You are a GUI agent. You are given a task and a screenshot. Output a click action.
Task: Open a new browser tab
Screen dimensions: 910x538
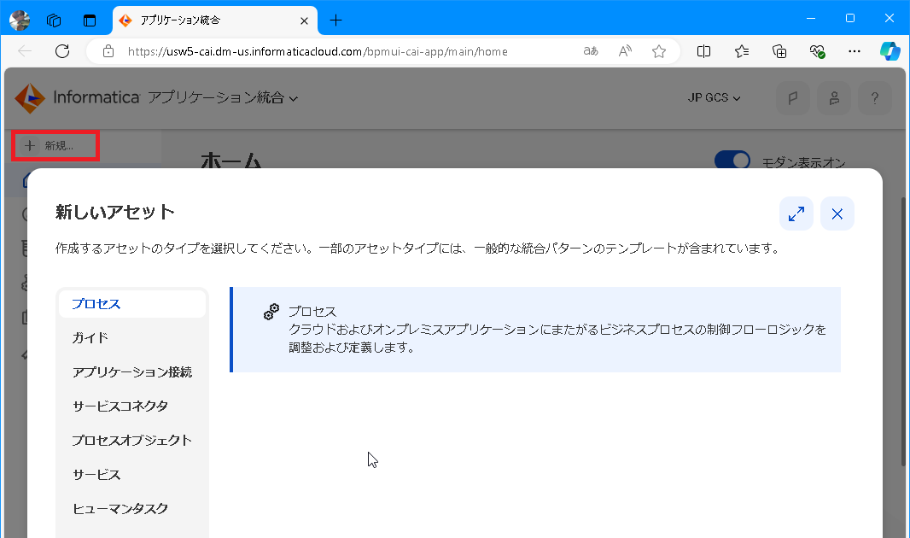[x=335, y=20]
